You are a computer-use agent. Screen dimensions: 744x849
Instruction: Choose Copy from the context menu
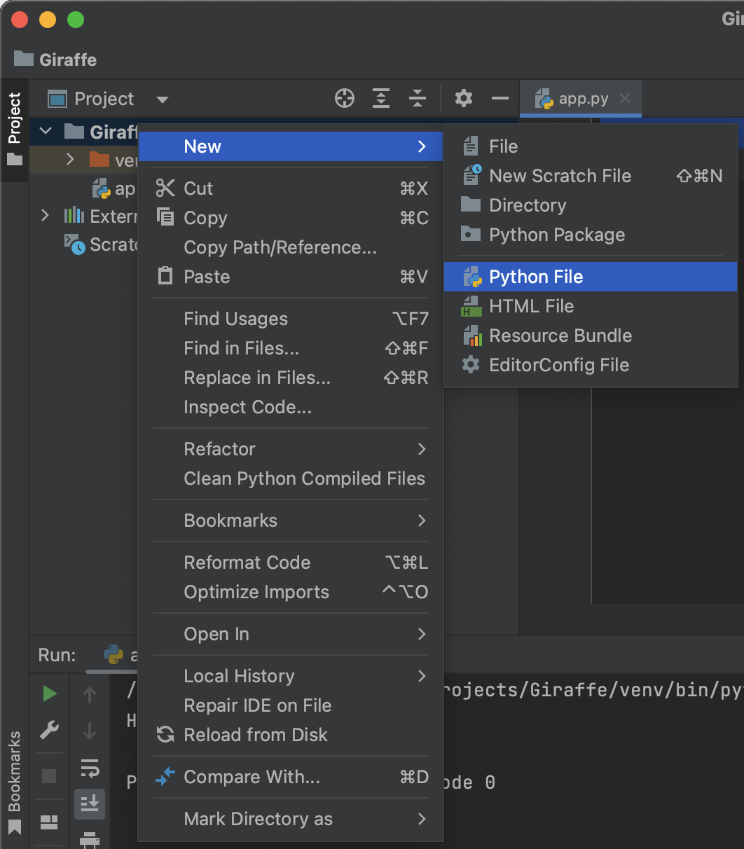291,218
